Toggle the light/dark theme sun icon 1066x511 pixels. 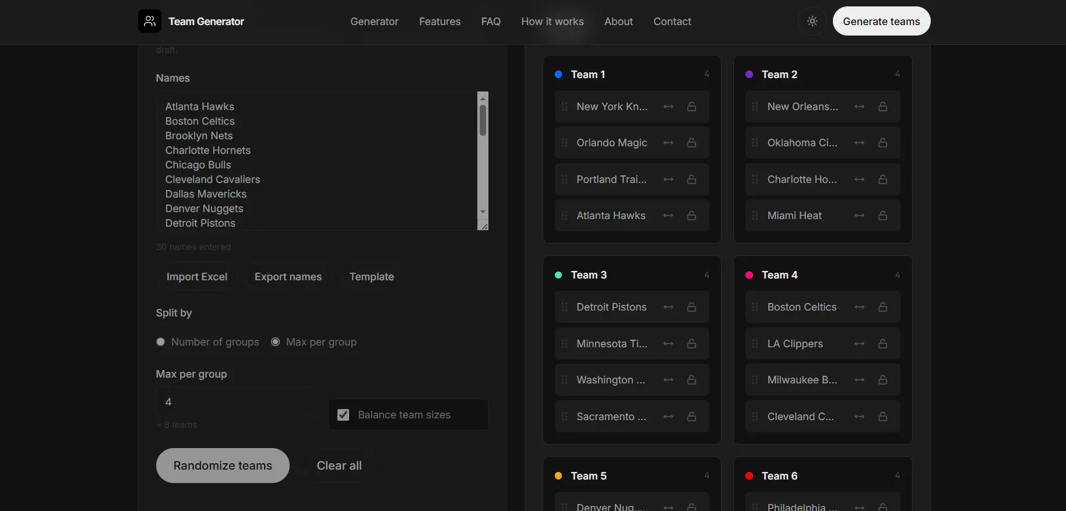click(812, 21)
